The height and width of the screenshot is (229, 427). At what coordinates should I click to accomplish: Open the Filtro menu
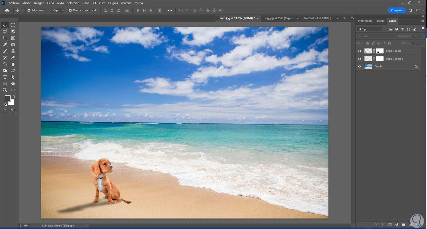85,3
